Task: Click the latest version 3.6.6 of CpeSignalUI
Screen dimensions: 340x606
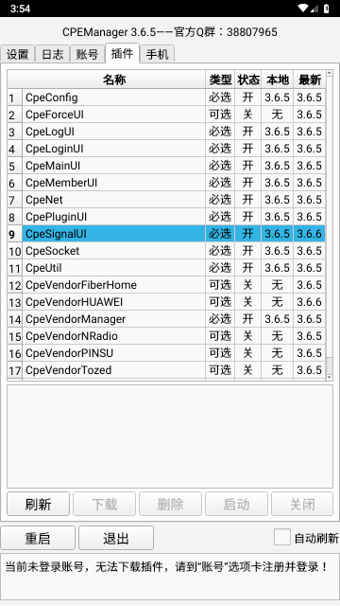Action: (x=309, y=234)
